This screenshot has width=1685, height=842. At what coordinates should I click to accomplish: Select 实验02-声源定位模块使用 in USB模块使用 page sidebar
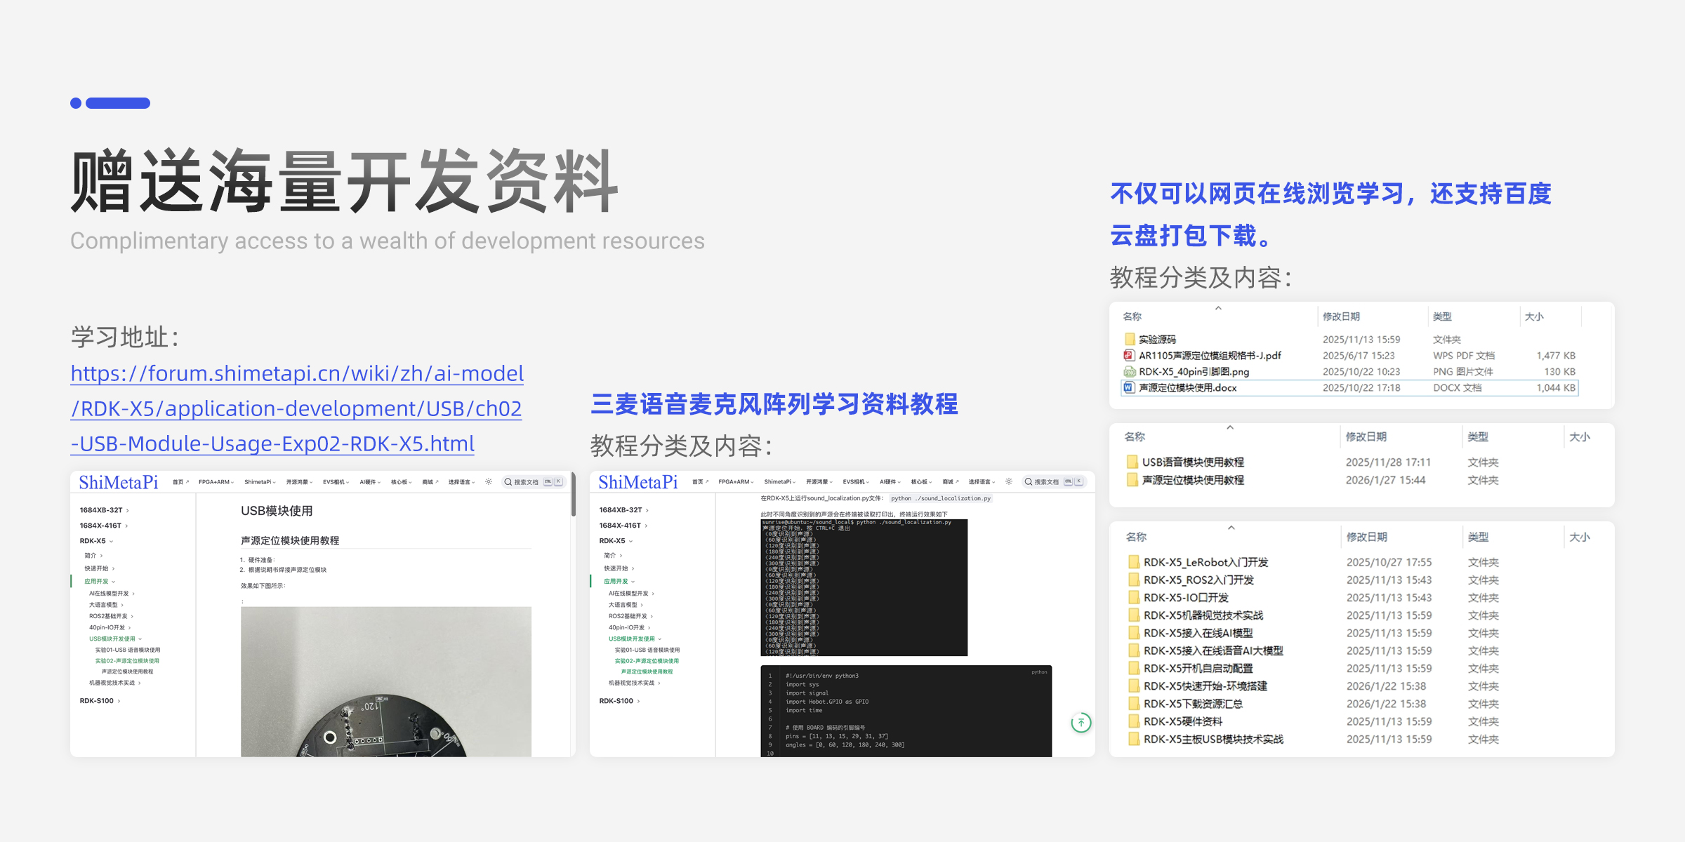(127, 661)
